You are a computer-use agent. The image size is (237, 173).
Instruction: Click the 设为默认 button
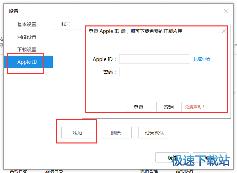[x=154, y=133]
